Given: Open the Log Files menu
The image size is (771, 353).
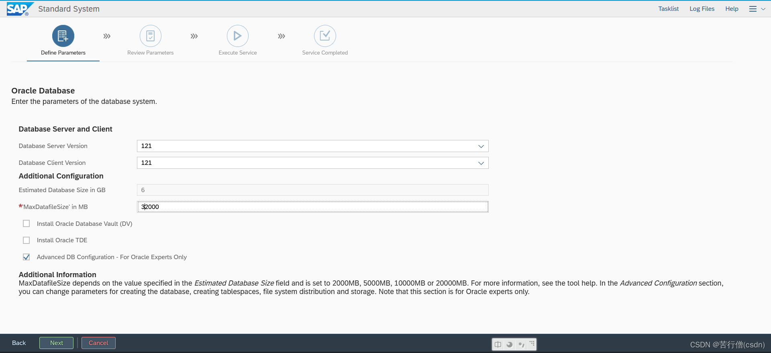Looking at the screenshot, I should (x=702, y=9).
